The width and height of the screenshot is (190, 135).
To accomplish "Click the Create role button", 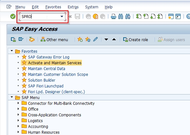I will coord(135,40).
